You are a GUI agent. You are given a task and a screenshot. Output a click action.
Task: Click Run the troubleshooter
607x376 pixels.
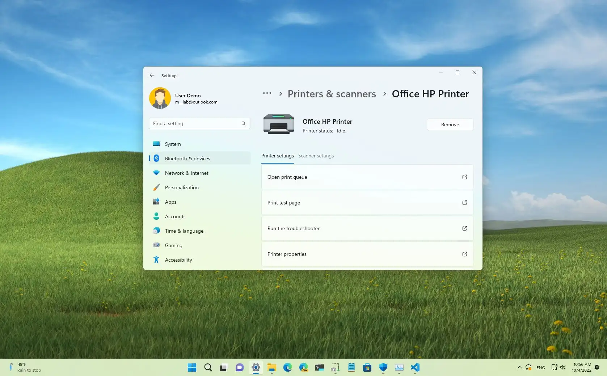(x=293, y=228)
